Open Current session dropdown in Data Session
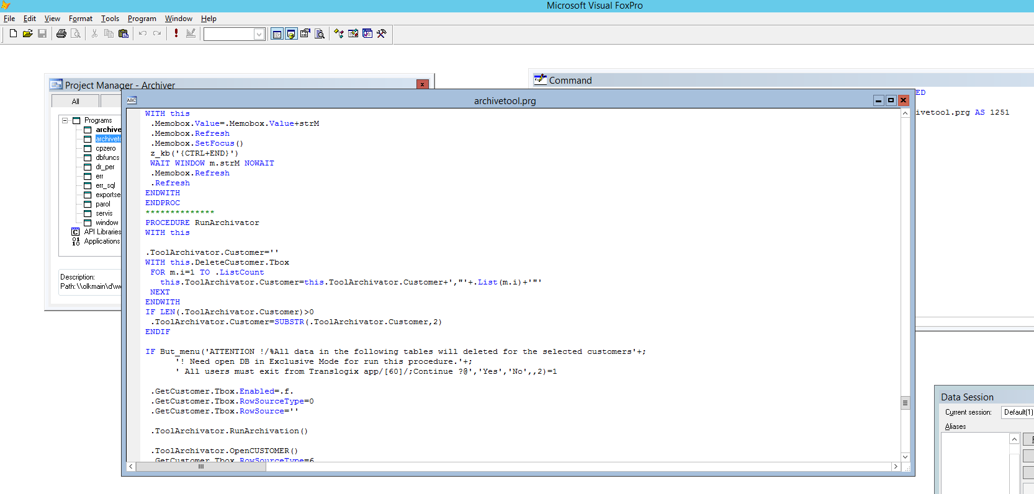 (1018, 412)
